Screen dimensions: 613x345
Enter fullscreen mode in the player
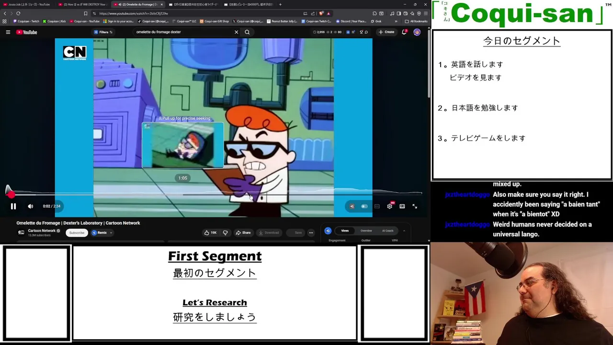(415, 206)
